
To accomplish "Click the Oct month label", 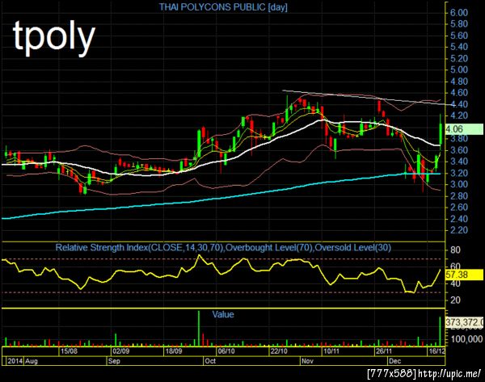I will 210,361.
